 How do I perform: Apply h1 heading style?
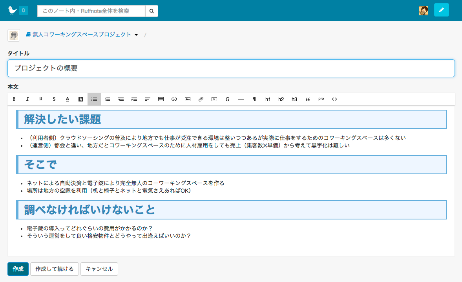click(x=268, y=99)
